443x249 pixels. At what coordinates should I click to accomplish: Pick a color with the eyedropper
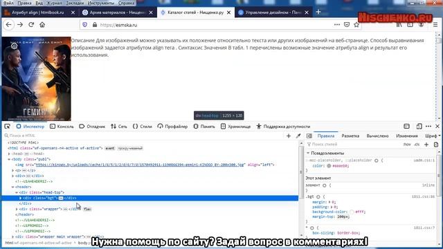point(298,136)
